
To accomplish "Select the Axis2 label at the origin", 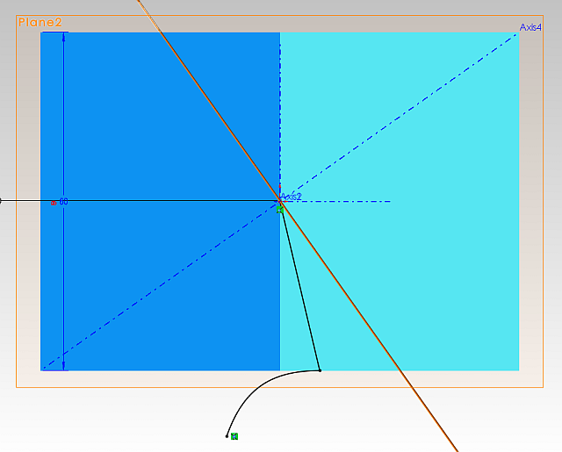I will point(291,197).
